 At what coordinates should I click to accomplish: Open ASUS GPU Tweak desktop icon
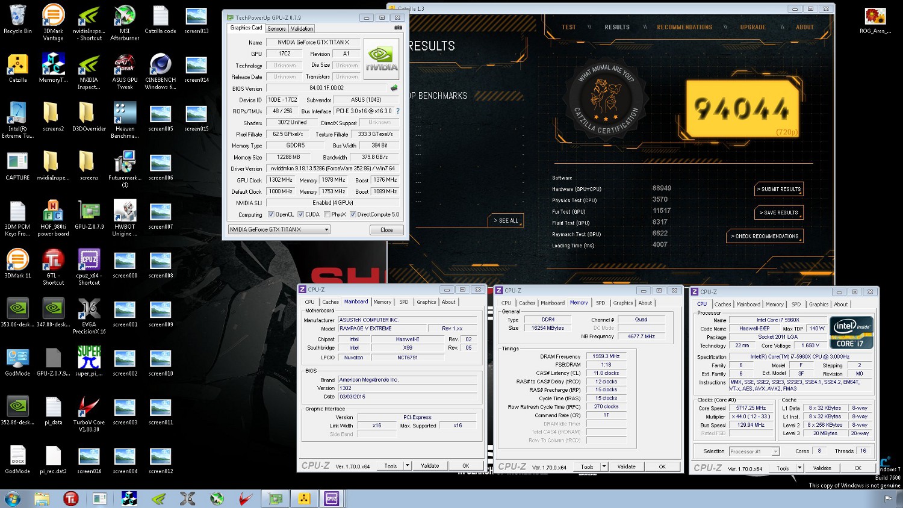pos(125,71)
